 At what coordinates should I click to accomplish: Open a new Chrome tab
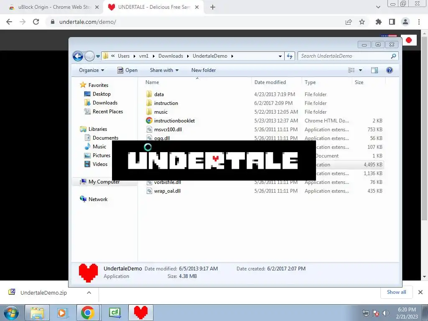[x=213, y=7]
